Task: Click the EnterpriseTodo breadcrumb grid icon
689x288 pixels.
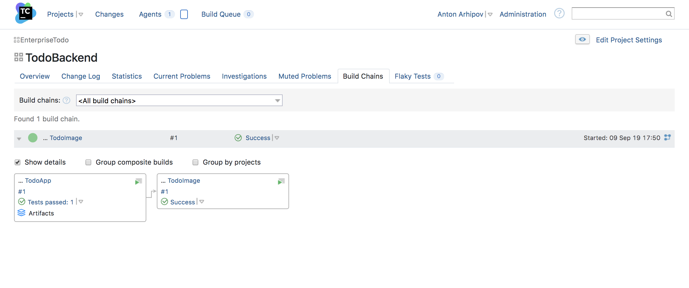Action: click(17, 40)
